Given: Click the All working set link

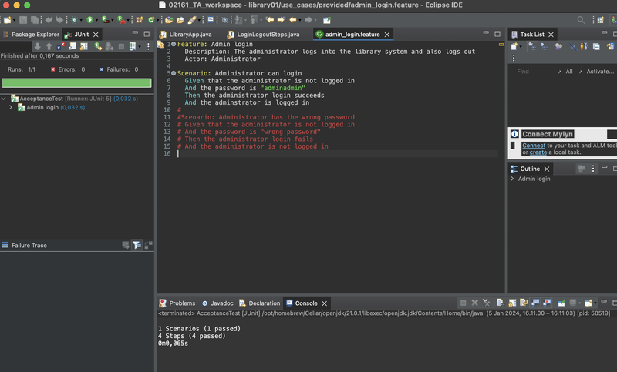Looking at the screenshot, I should click(x=569, y=71).
